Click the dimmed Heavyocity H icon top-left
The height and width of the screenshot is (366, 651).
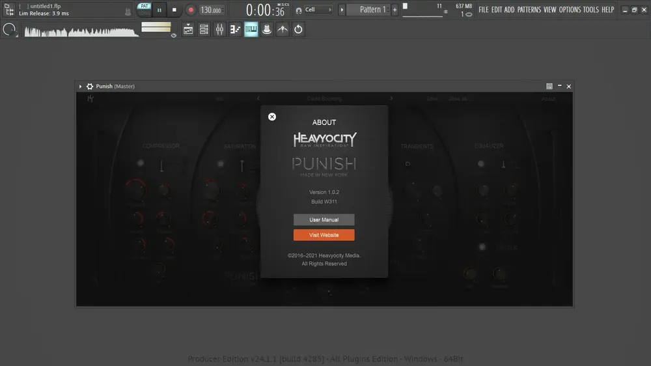click(90, 99)
